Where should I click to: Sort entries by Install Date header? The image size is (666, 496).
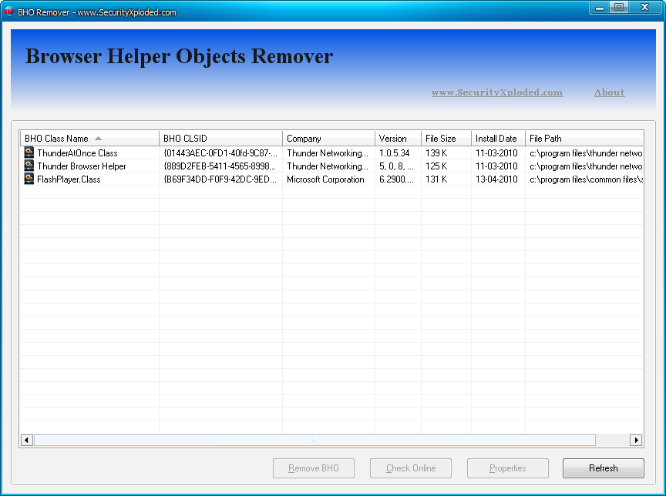498,139
